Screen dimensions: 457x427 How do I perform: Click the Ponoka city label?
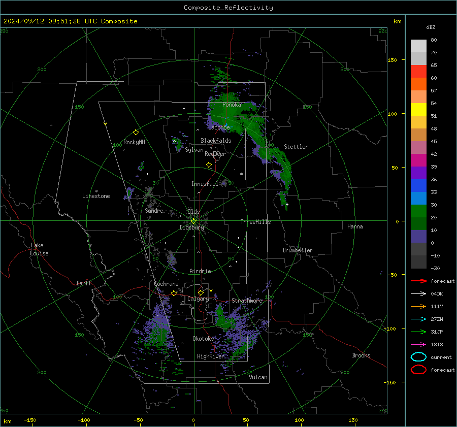coord(232,105)
